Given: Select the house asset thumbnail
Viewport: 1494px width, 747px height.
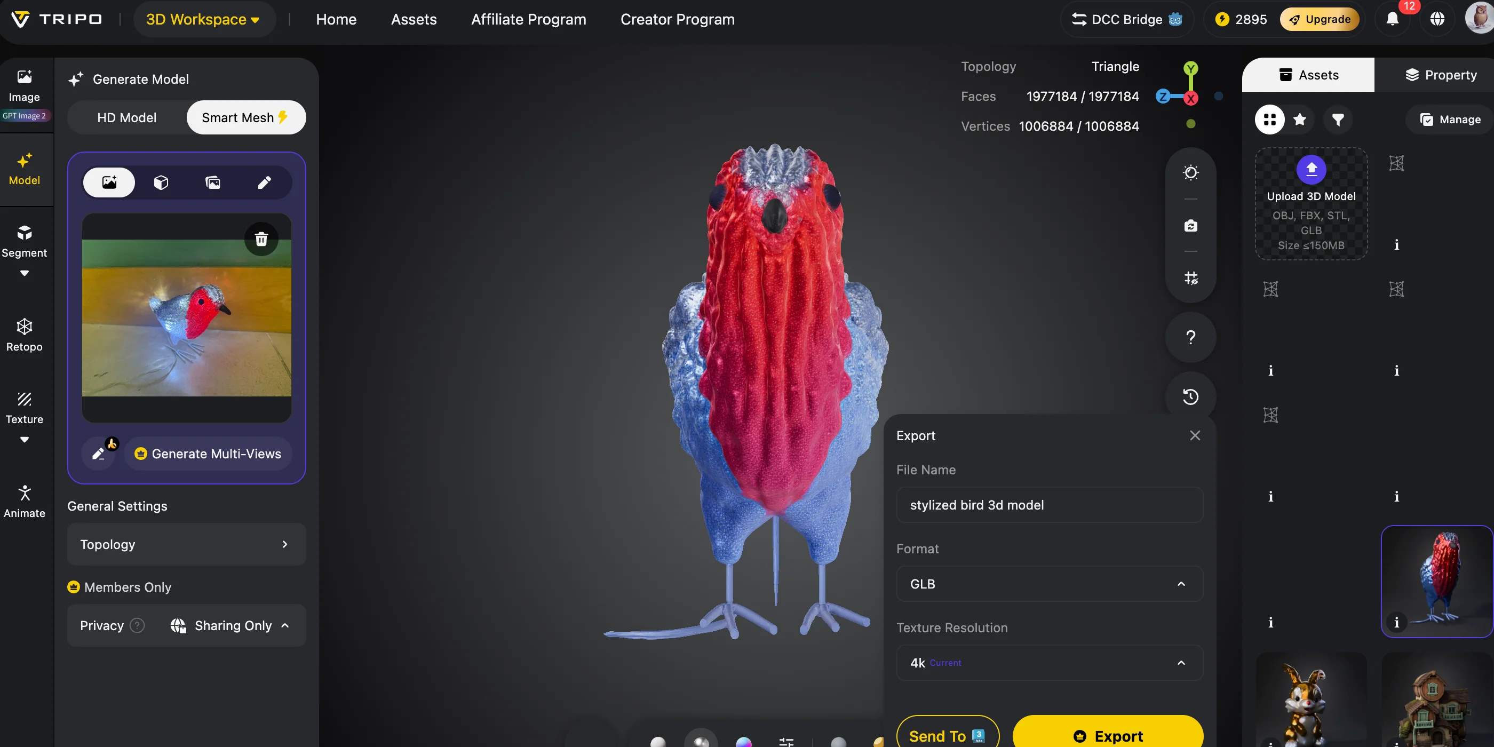Looking at the screenshot, I should coord(1436,700).
